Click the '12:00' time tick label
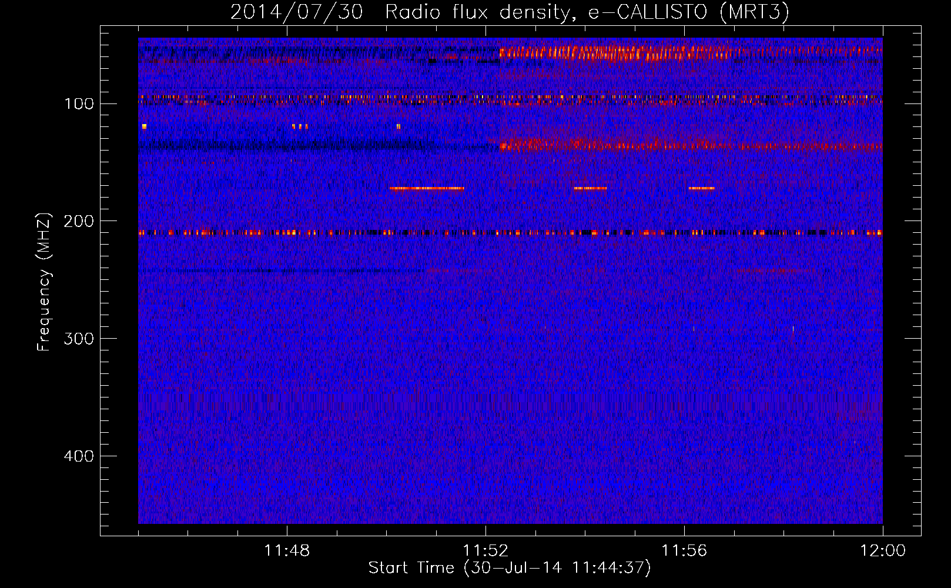 point(883,551)
